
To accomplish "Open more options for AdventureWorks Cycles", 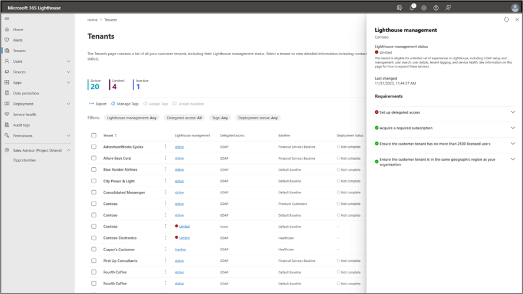I will [x=165, y=147].
